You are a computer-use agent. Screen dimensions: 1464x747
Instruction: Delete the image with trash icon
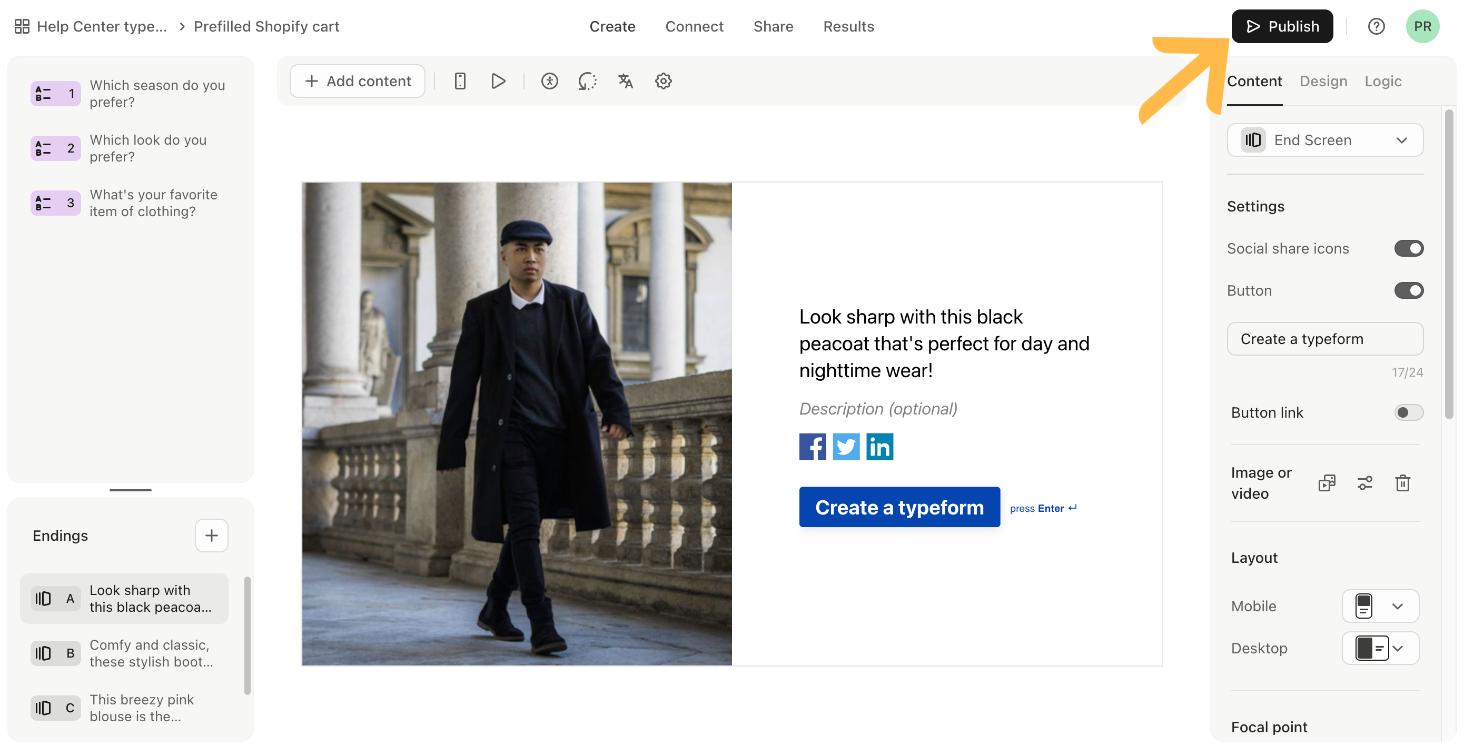1402,483
